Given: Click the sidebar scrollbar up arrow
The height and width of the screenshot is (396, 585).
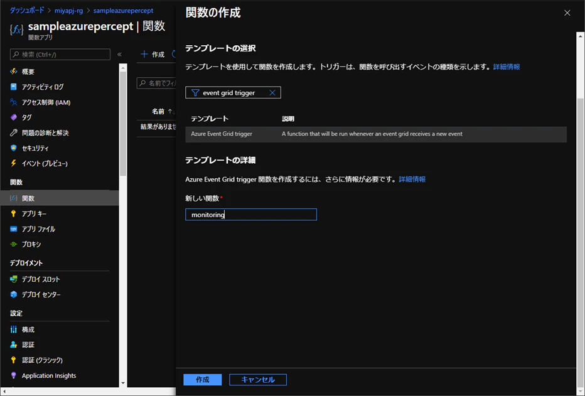Looking at the screenshot, I should (123, 68).
